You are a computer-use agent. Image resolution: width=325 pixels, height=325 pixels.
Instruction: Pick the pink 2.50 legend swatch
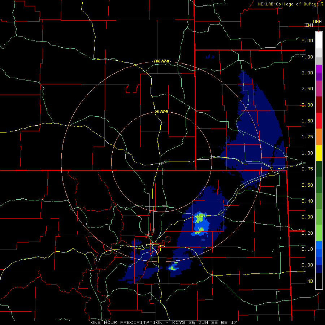319,88
